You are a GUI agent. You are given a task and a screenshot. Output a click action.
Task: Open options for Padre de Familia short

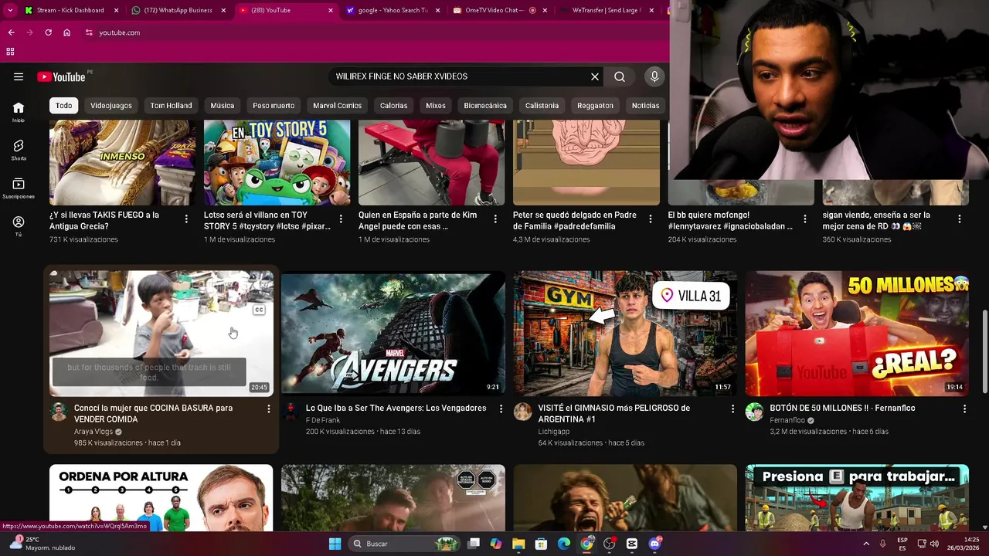(650, 219)
